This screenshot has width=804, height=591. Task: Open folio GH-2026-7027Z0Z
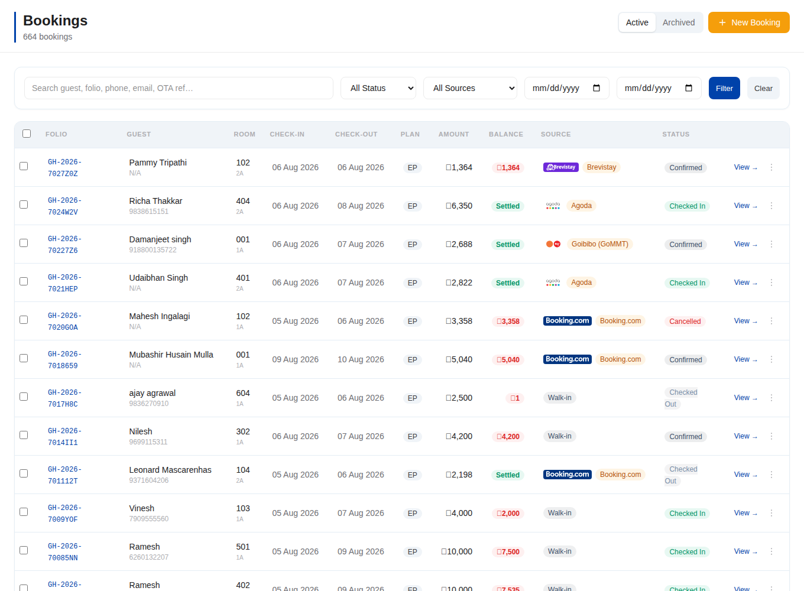pyautogui.click(x=65, y=168)
